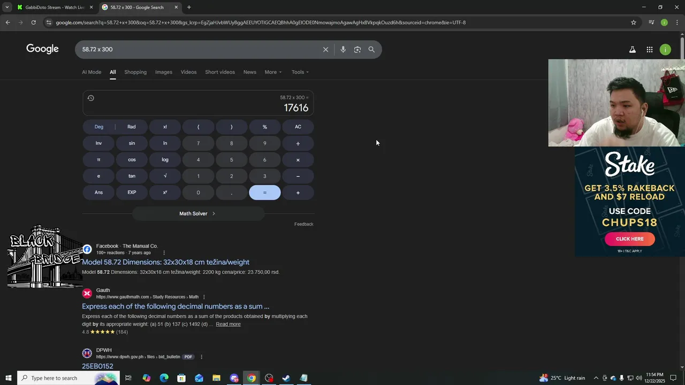Viewport: 685px width, 385px height.
Task: Click the AC clear button
Action: pyautogui.click(x=298, y=127)
